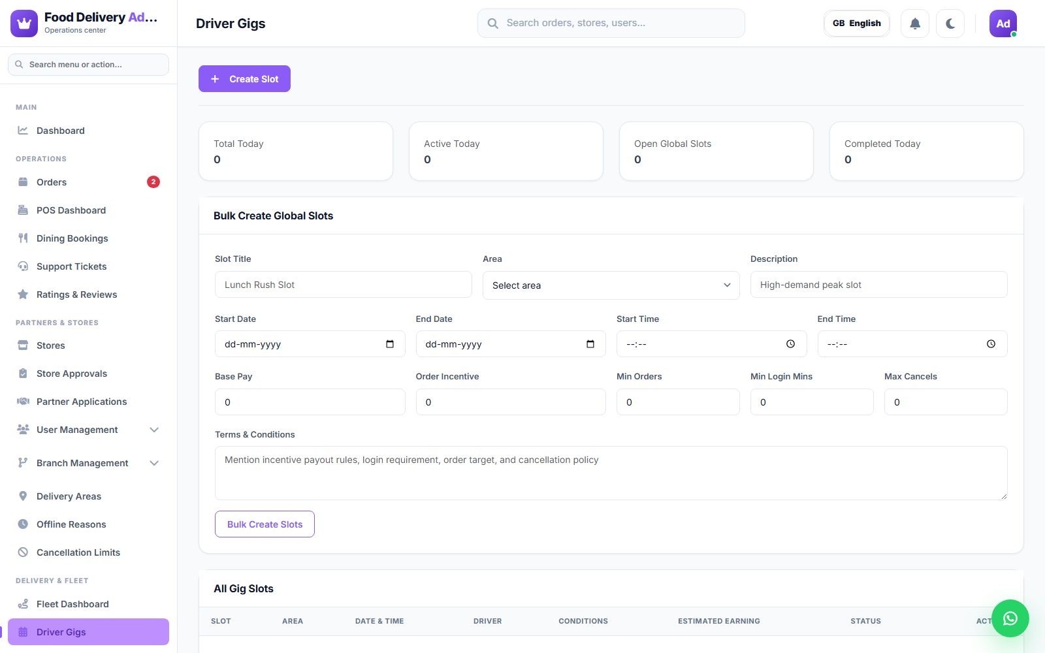Select Ratings & Reviews menu item
The width and height of the screenshot is (1045, 653).
(x=88, y=295)
